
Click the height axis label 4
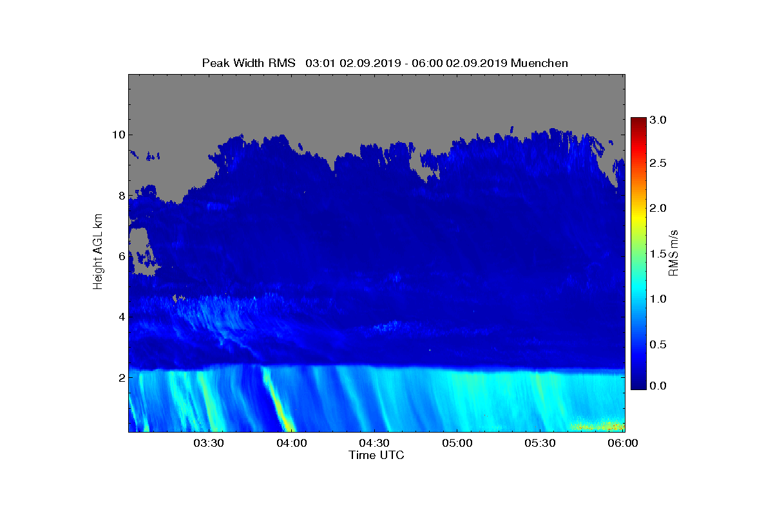[x=120, y=317]
